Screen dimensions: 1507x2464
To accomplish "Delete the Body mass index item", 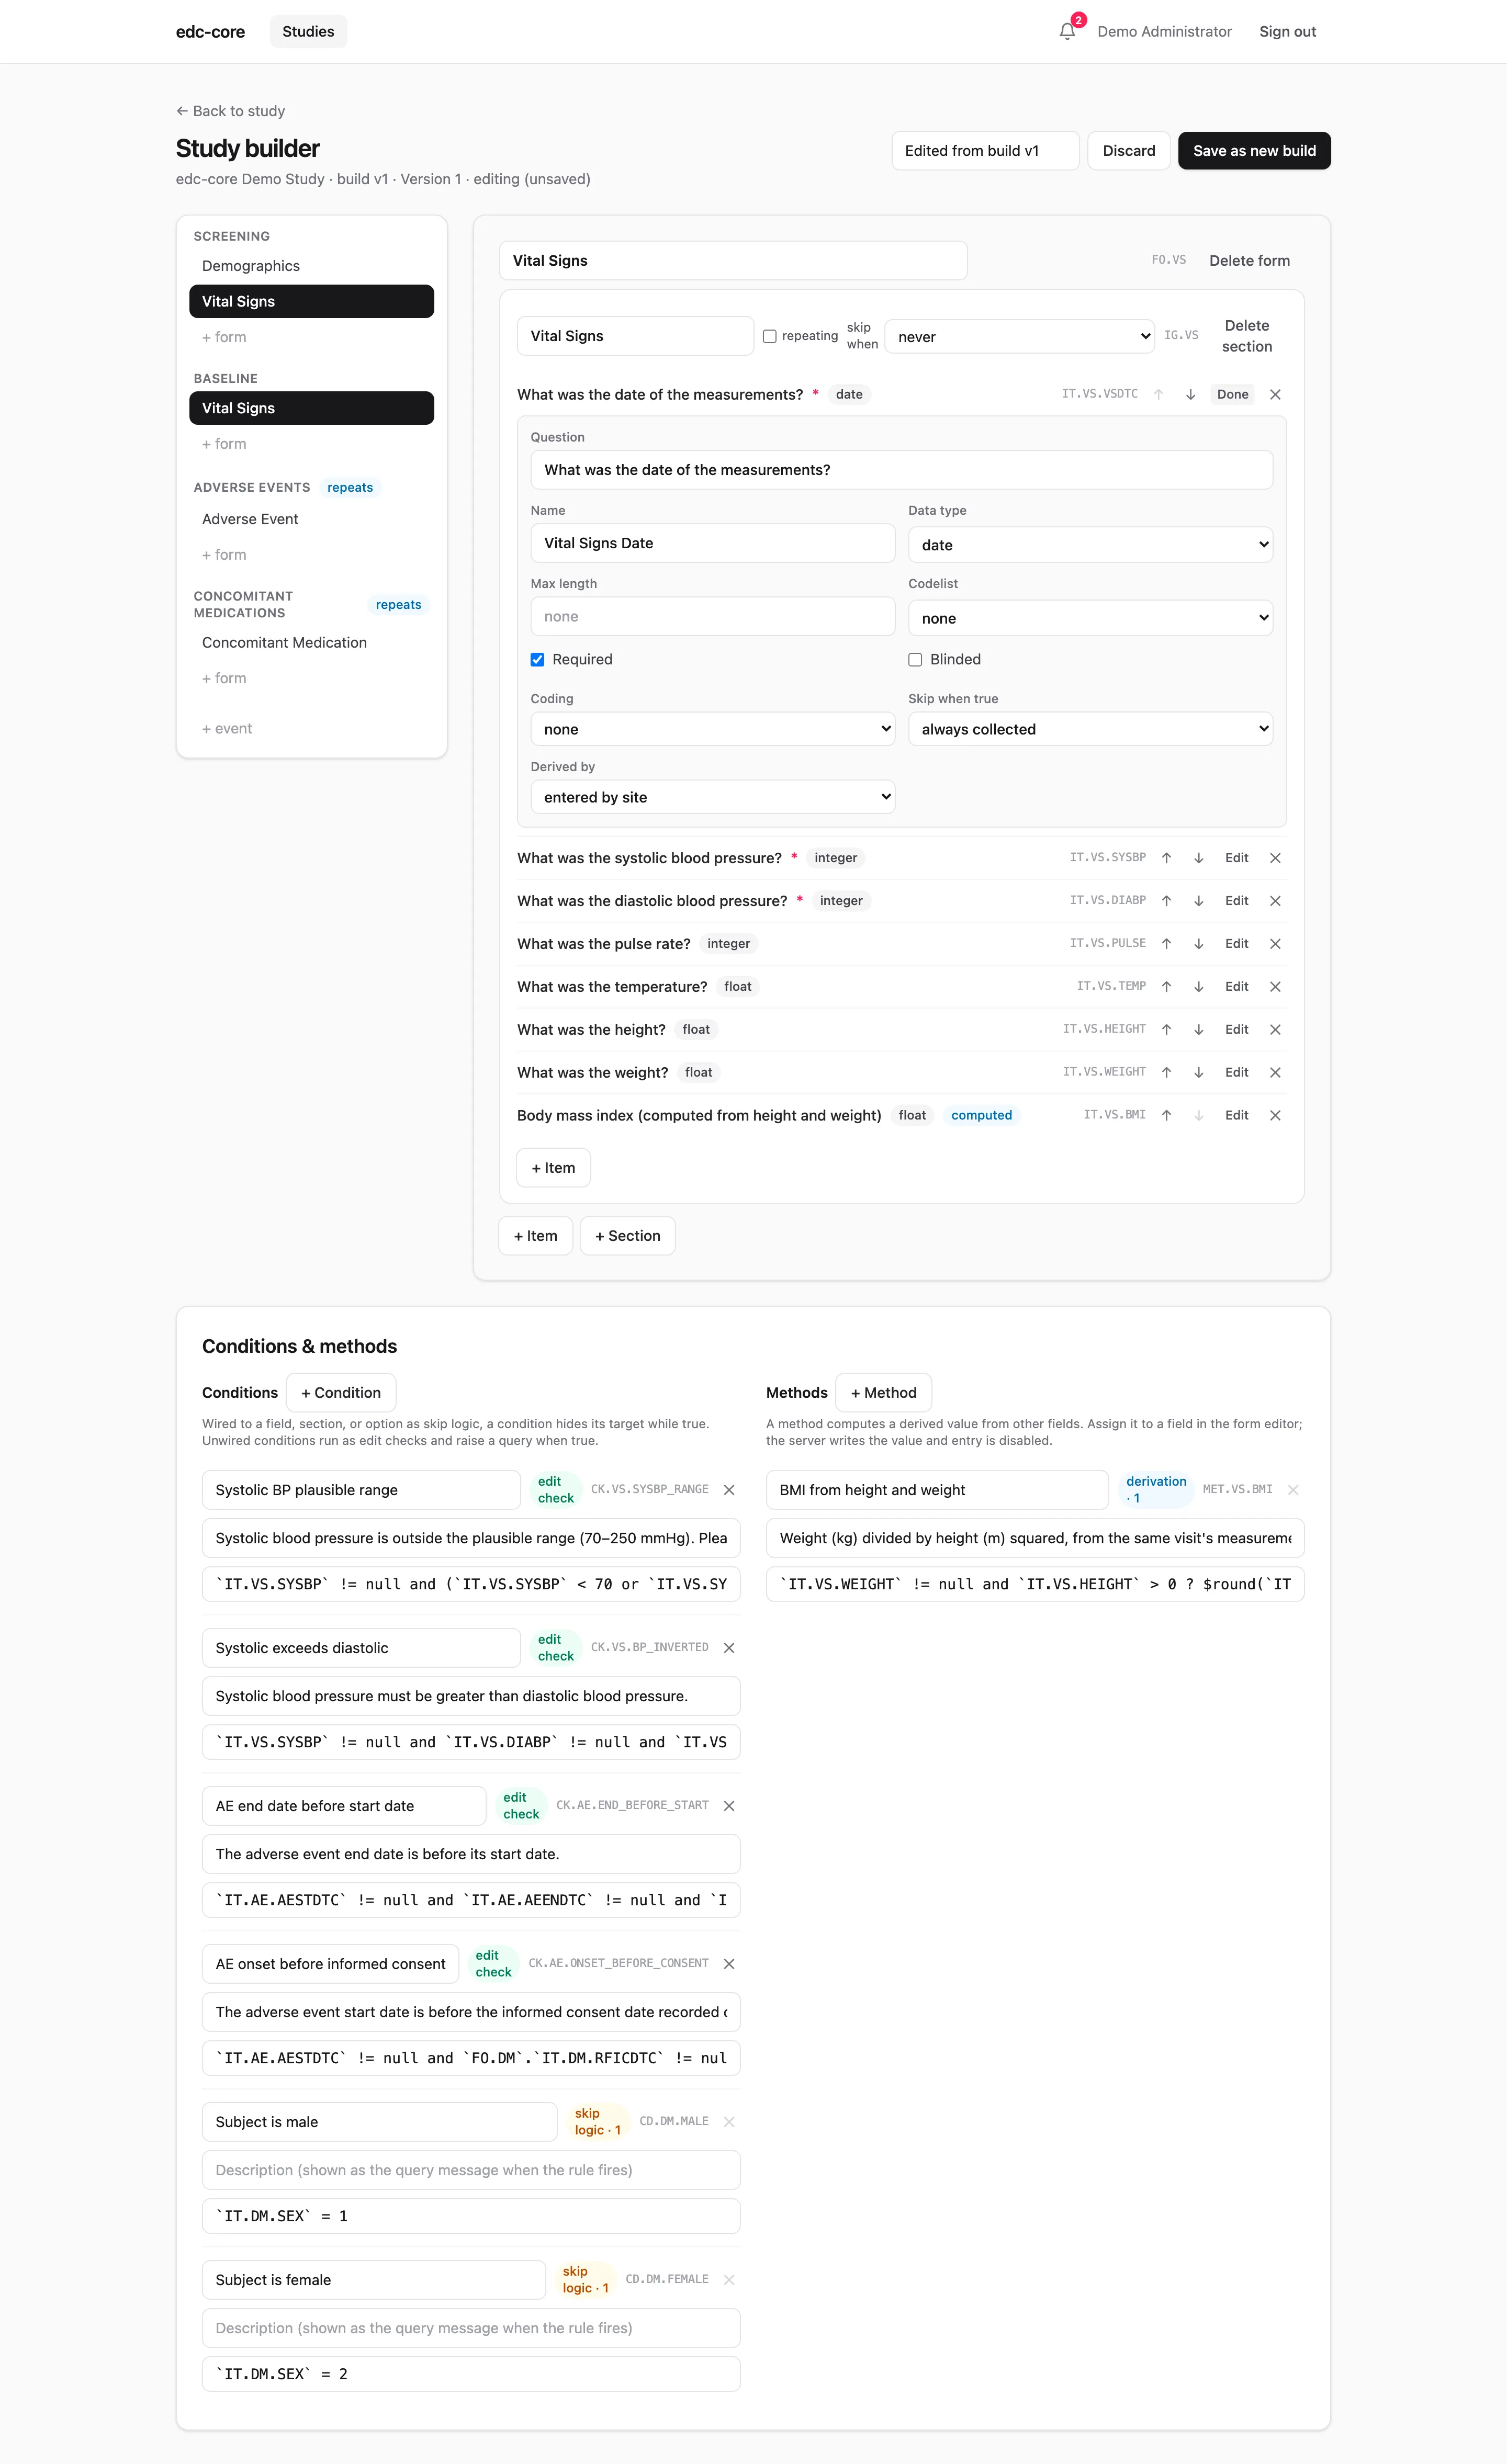I will [x=1275, y=1116].
